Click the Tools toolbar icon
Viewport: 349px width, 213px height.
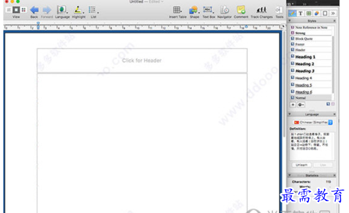[x=278, y=10]
